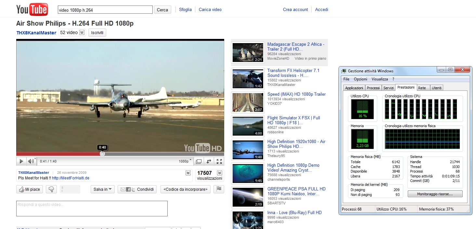Image resolution: width=476 pixels, height=229 pixels.
Task: Mute the video with speaker icon
Action: coord(31,161)
